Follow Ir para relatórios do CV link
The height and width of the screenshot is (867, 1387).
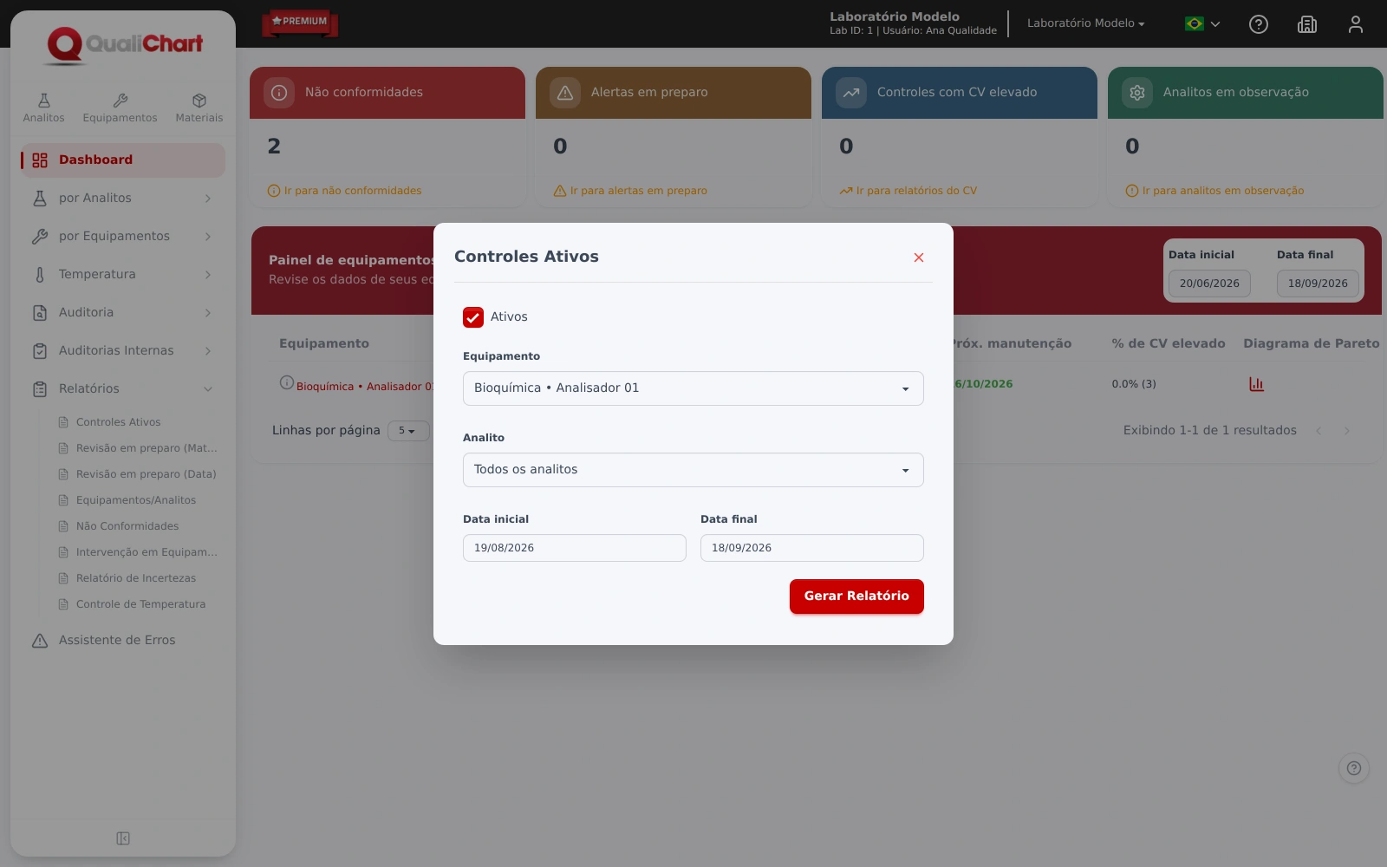click(x=908, y=191)
